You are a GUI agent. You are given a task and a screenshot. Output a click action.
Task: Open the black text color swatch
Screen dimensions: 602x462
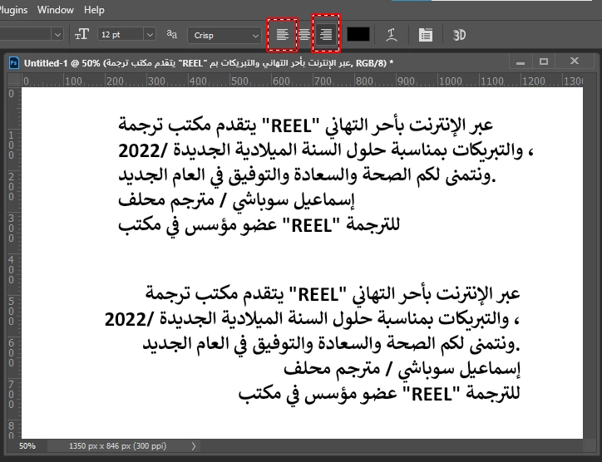coord(358,35)
